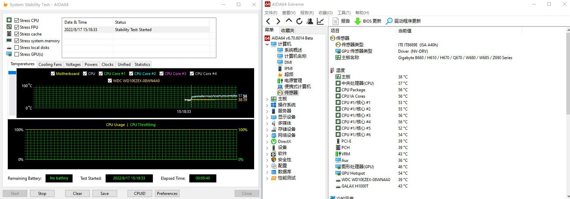This screenshot has height=199, width=570.
Task: Open the 文件(F) menu
Action: pos(271,13)
